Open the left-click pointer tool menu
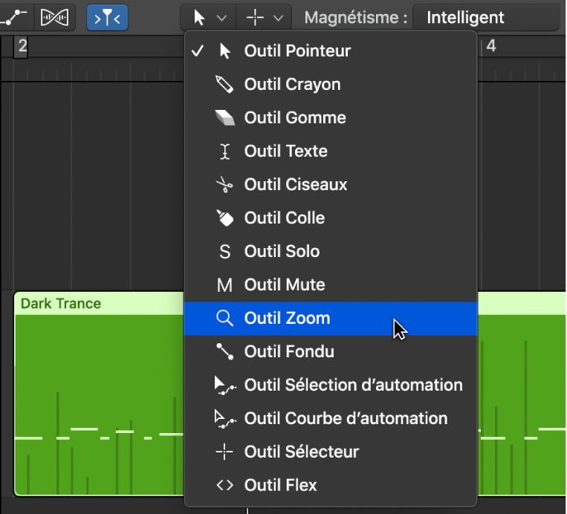 [x=209, y=17]
